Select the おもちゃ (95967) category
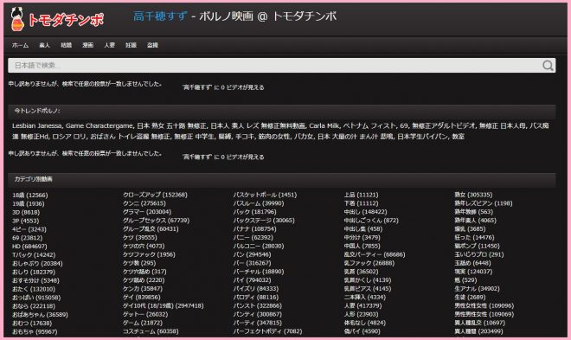The height and width of the screenshot is (340, 571). 35,331
